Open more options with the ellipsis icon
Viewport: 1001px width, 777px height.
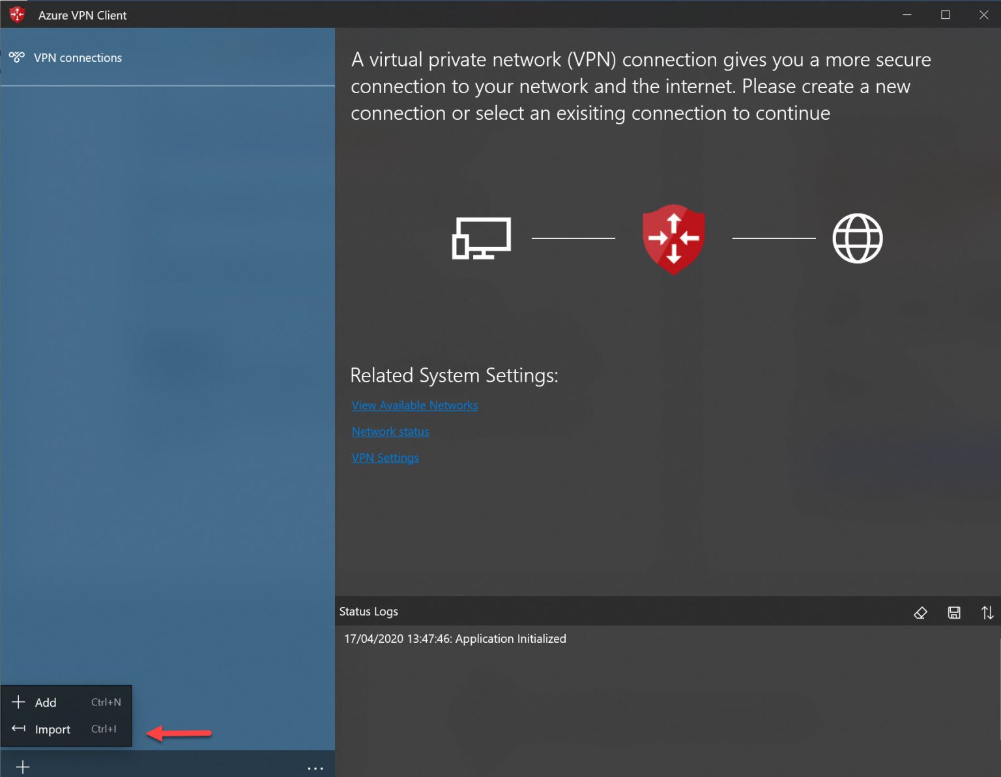pos(315,768)
